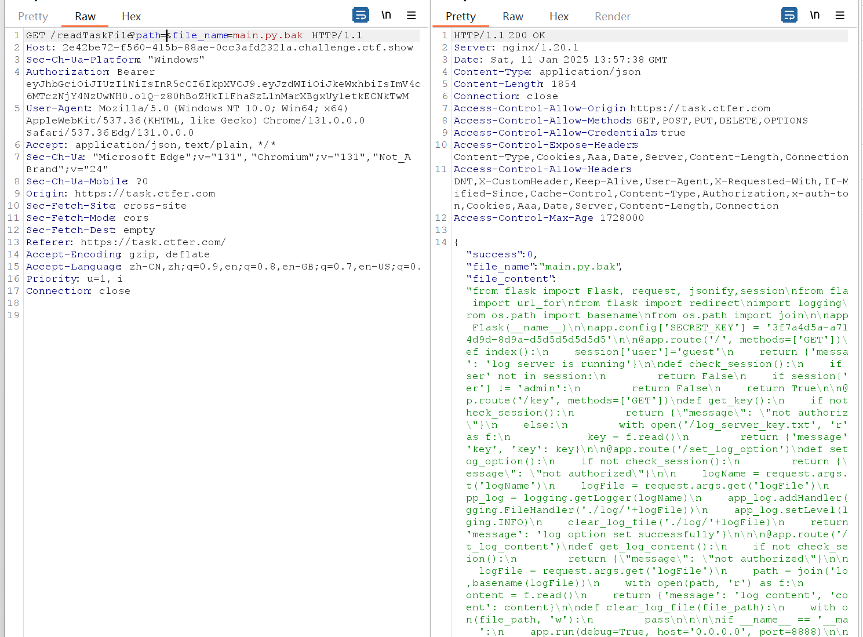
Task: Click the file_name=main.py.bak parameter
Action: click(238, 35)
